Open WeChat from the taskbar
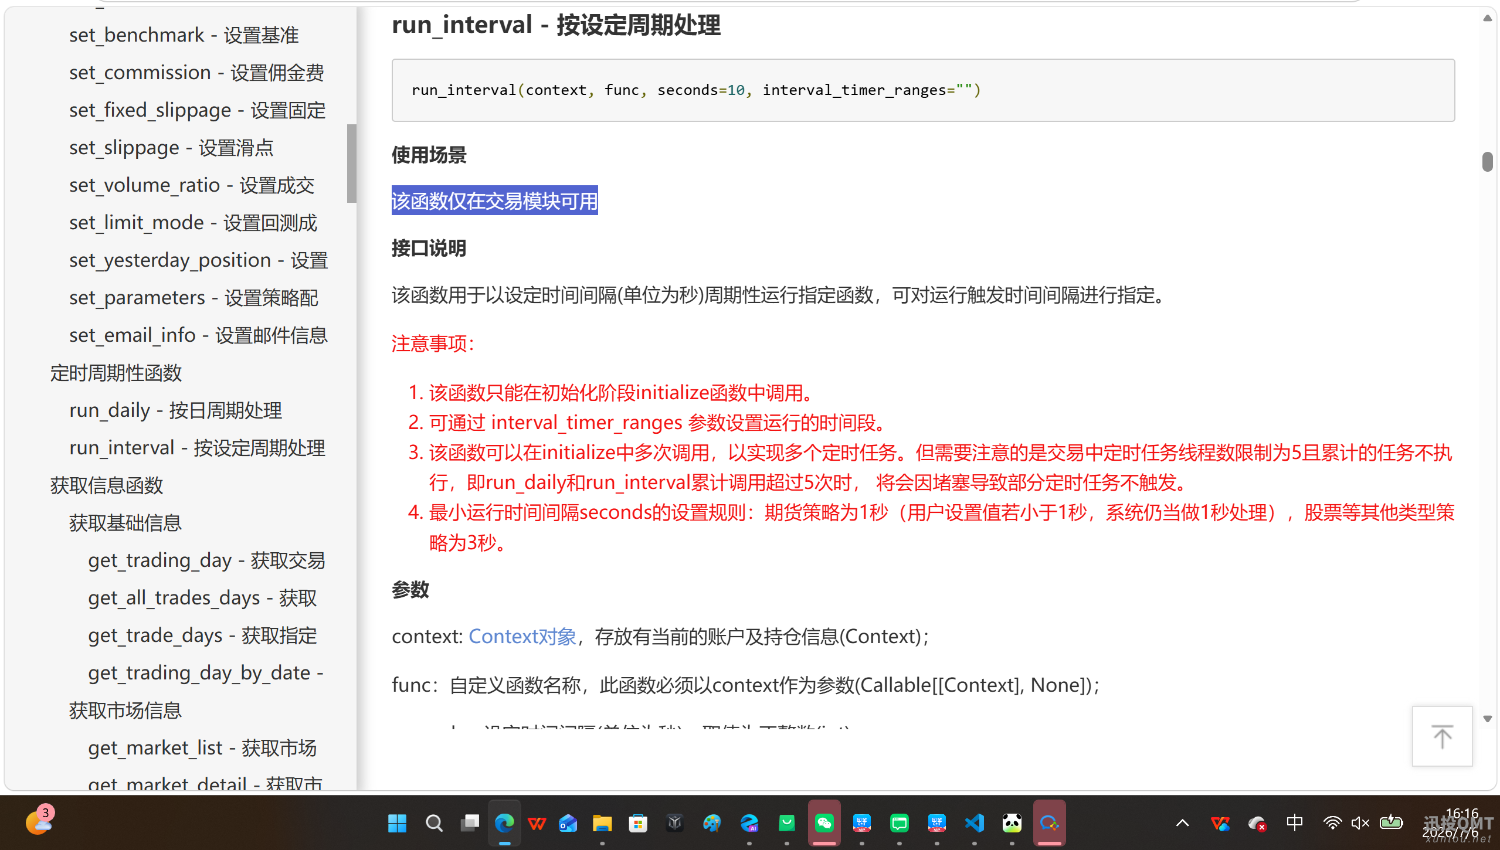 [824, 823]
